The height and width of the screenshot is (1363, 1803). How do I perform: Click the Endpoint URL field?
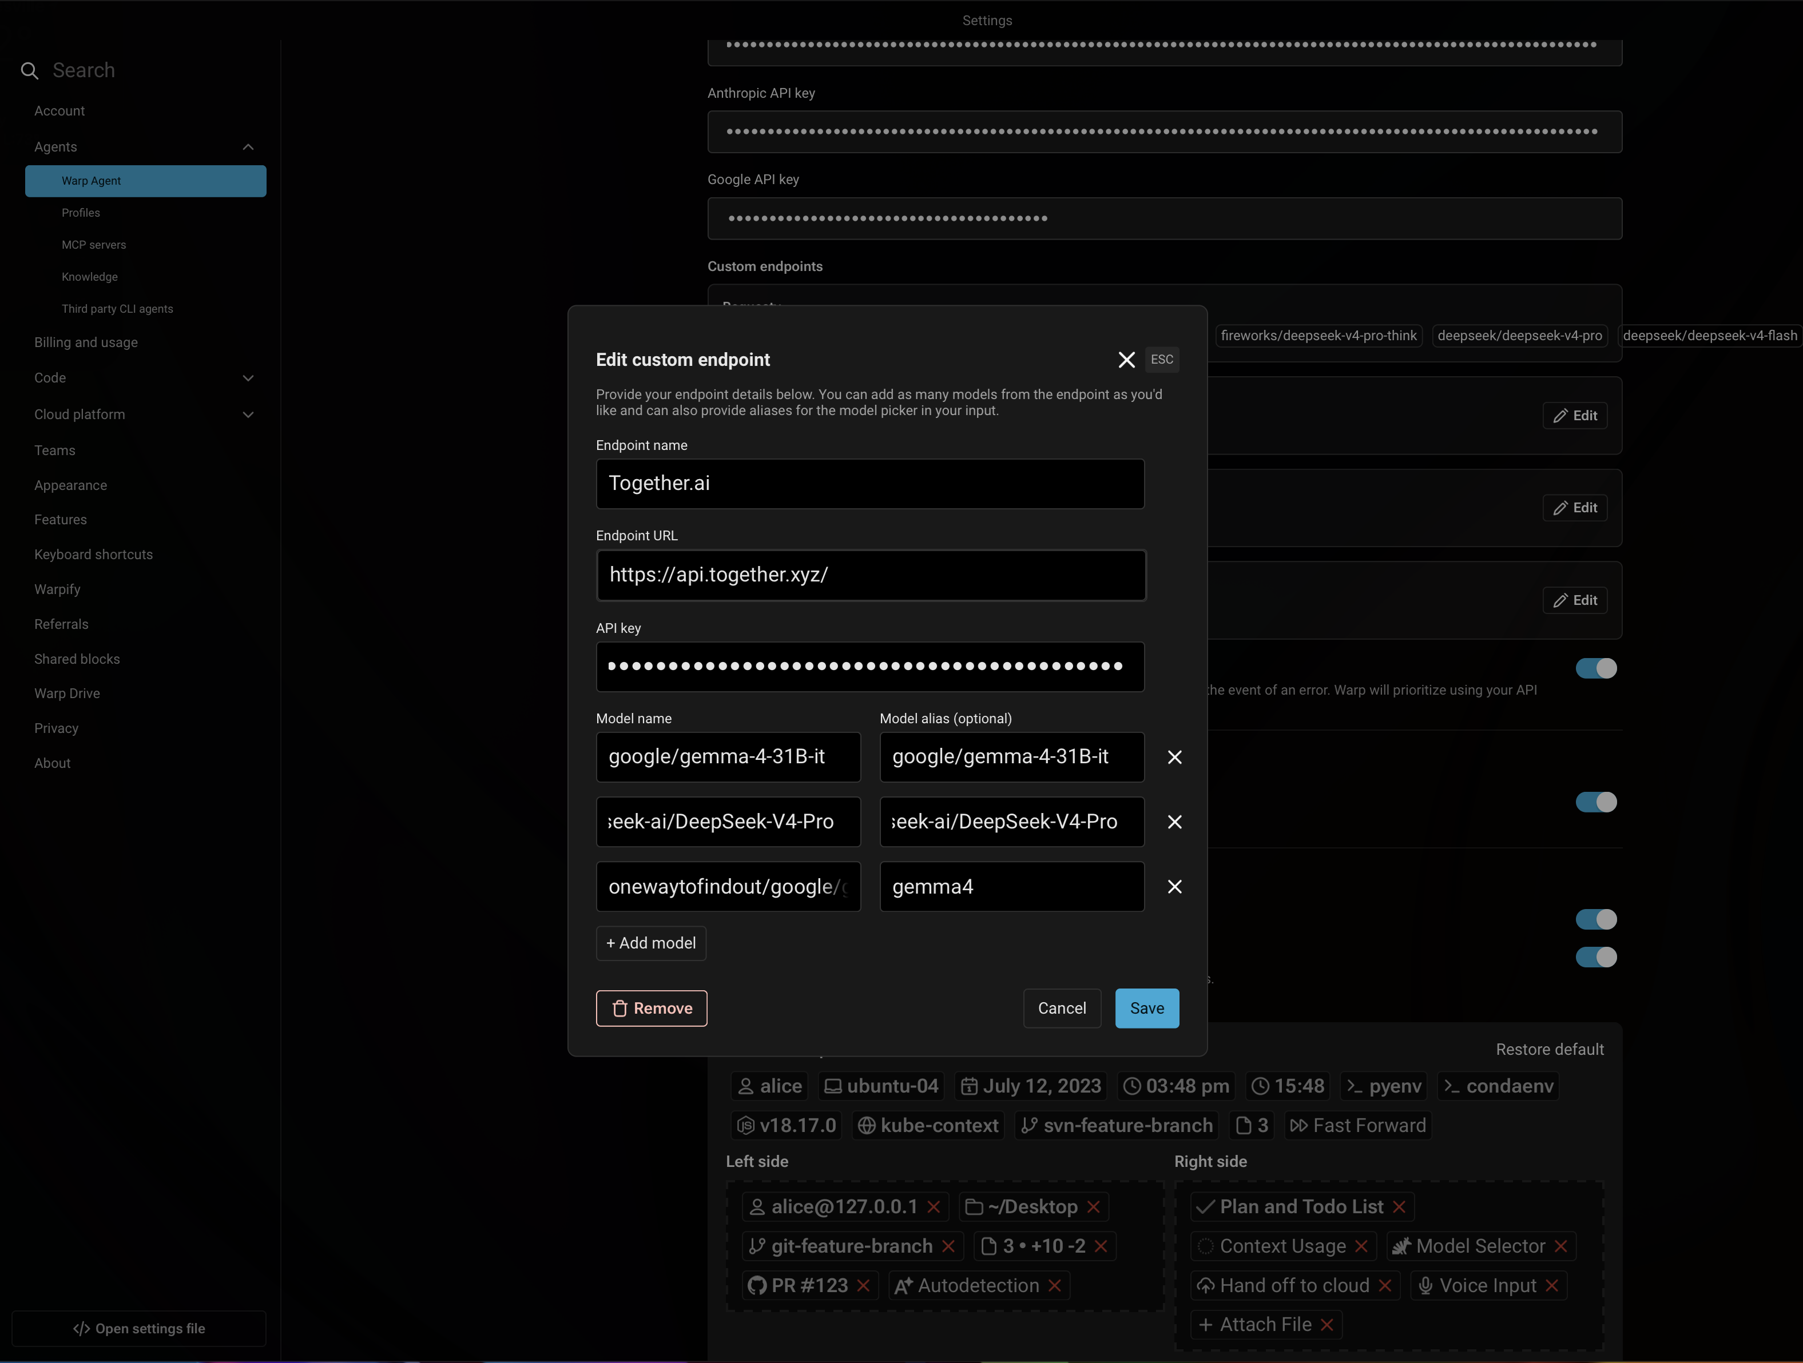click(871, 575)
